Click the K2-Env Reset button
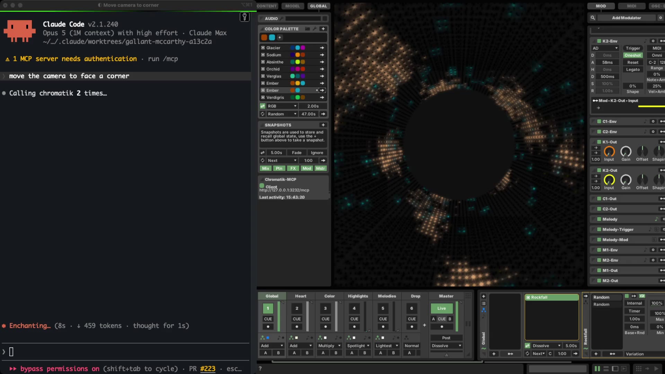Image resolution: width=665 pixels, height=374 pixels. (x=633, y=62)
